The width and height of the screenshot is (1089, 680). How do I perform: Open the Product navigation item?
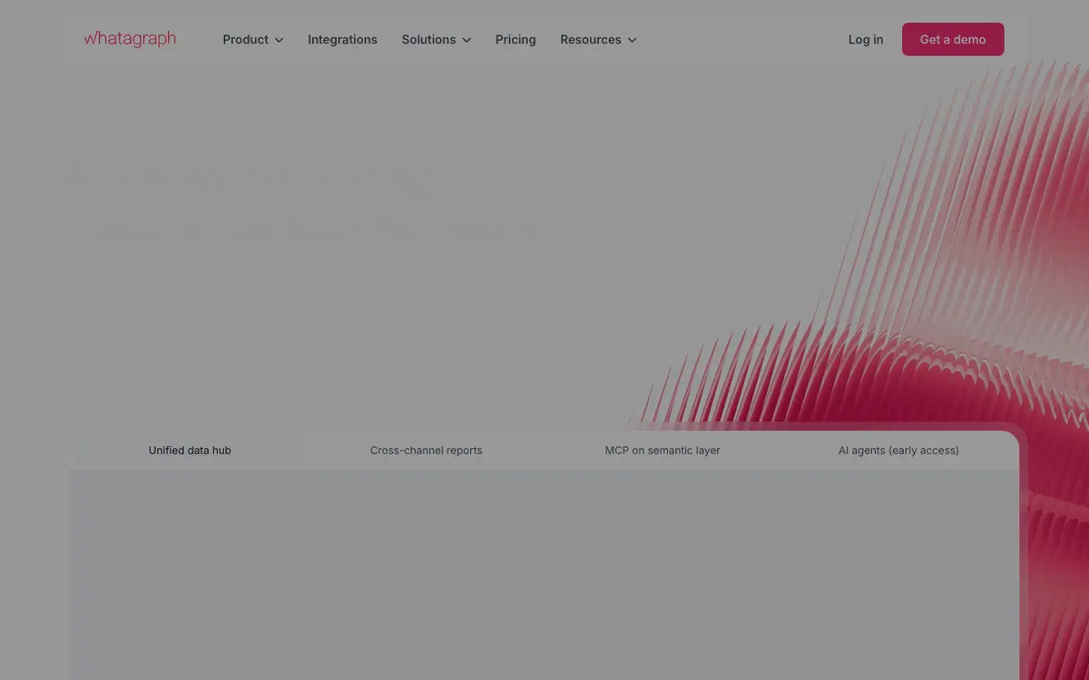pyautogui.click(x=253, y=40)
